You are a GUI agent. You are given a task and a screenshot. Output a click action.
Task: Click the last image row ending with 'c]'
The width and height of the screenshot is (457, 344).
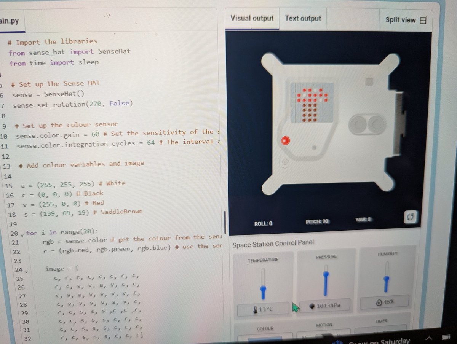tap(102, 337)
